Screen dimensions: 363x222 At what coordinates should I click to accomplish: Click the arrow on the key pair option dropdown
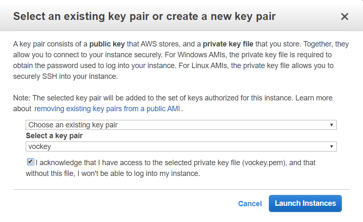click(331, 125)
